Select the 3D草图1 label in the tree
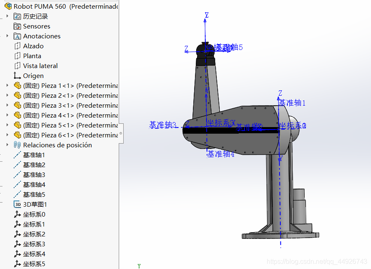Image resolution: width=371 pixels, height=269 pixels. point(35,204)
